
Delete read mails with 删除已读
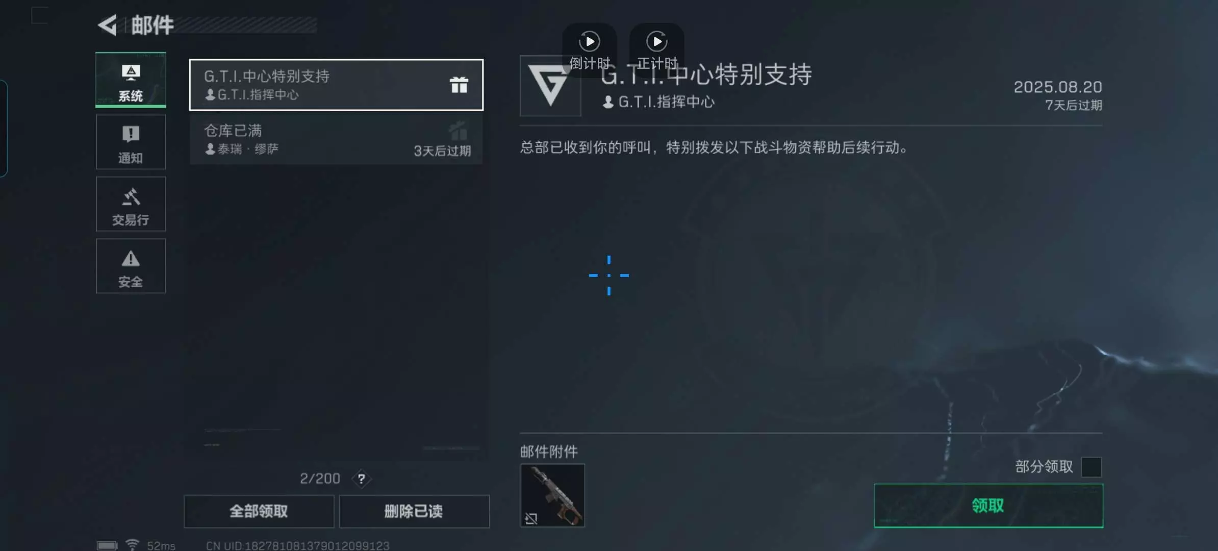[414, 511]
